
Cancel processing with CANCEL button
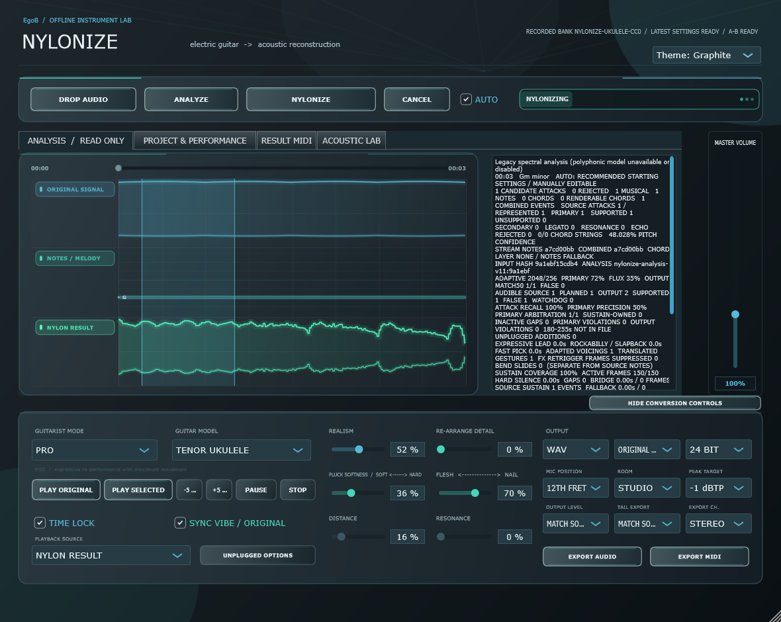pos(417,99)
